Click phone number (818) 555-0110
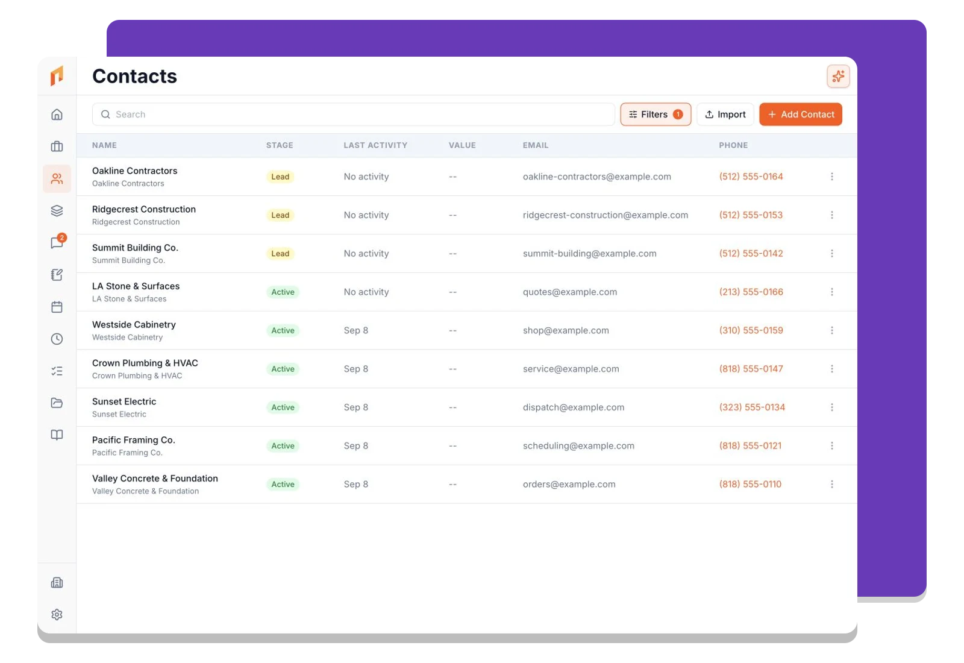This screenshot has height=663, width=964. (750, 484)
